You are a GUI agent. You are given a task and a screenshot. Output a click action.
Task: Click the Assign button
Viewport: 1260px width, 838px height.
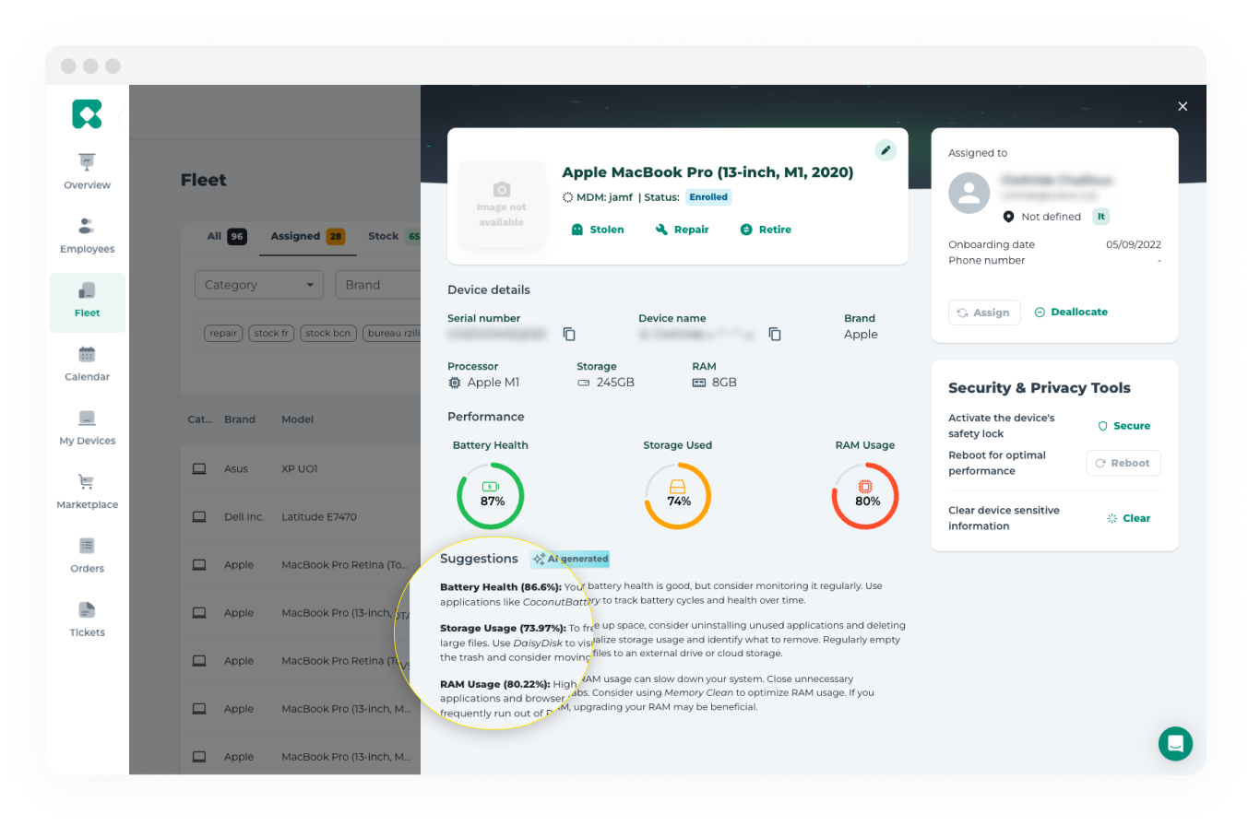click(x=984, y=313)
